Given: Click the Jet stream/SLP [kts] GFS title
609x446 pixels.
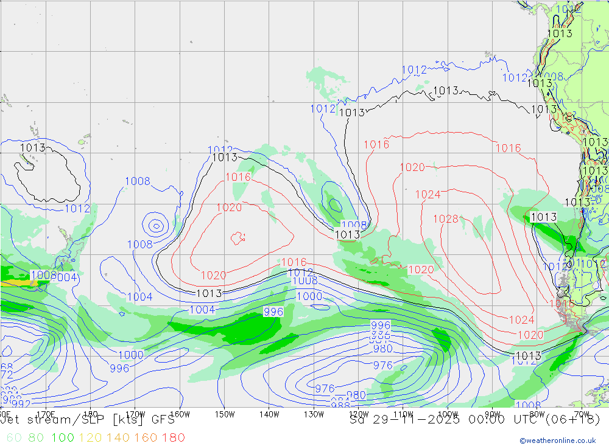Looking at the screenshot, I should pyautogui.click(x=88, y=420).
